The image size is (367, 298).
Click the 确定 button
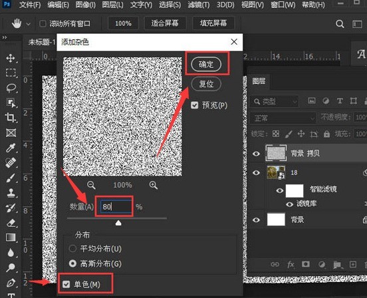coord(206,64)
